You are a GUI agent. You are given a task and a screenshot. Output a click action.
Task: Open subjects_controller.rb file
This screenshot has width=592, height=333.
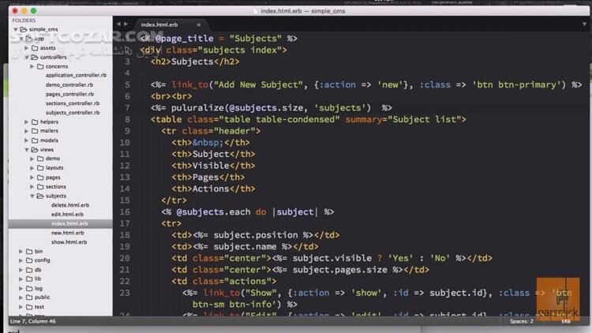coord(73,113)
